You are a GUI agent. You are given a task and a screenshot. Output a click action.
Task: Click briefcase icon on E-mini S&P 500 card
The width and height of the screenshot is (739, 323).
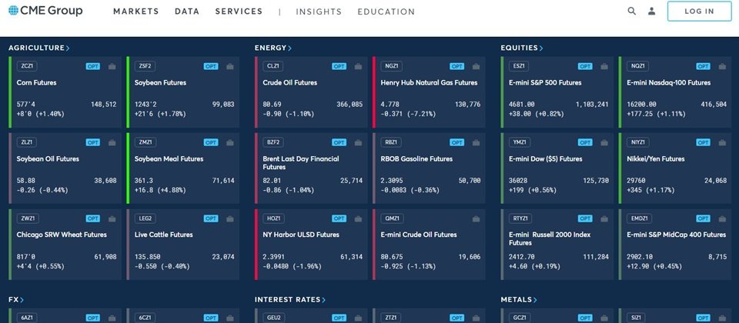coord(604,66)
